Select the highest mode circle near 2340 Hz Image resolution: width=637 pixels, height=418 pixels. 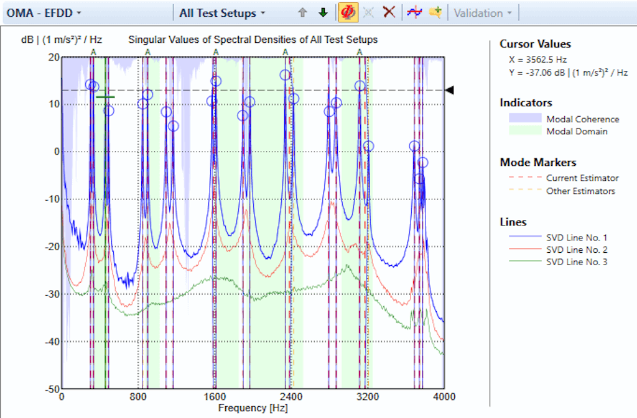(x=285, y=75)
